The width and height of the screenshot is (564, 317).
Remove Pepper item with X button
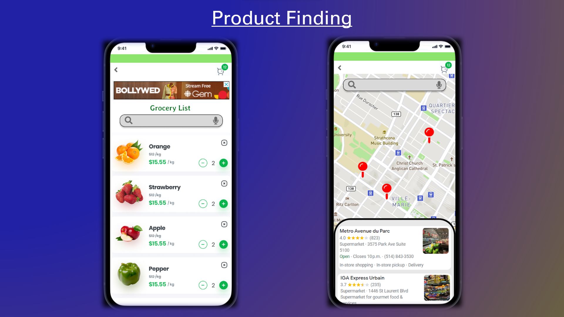pos(224,265)
